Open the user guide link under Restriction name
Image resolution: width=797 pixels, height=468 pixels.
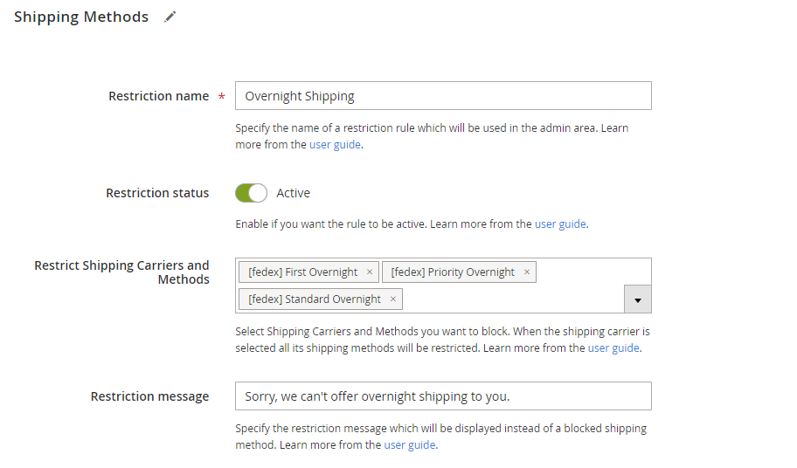pos(335,145)
